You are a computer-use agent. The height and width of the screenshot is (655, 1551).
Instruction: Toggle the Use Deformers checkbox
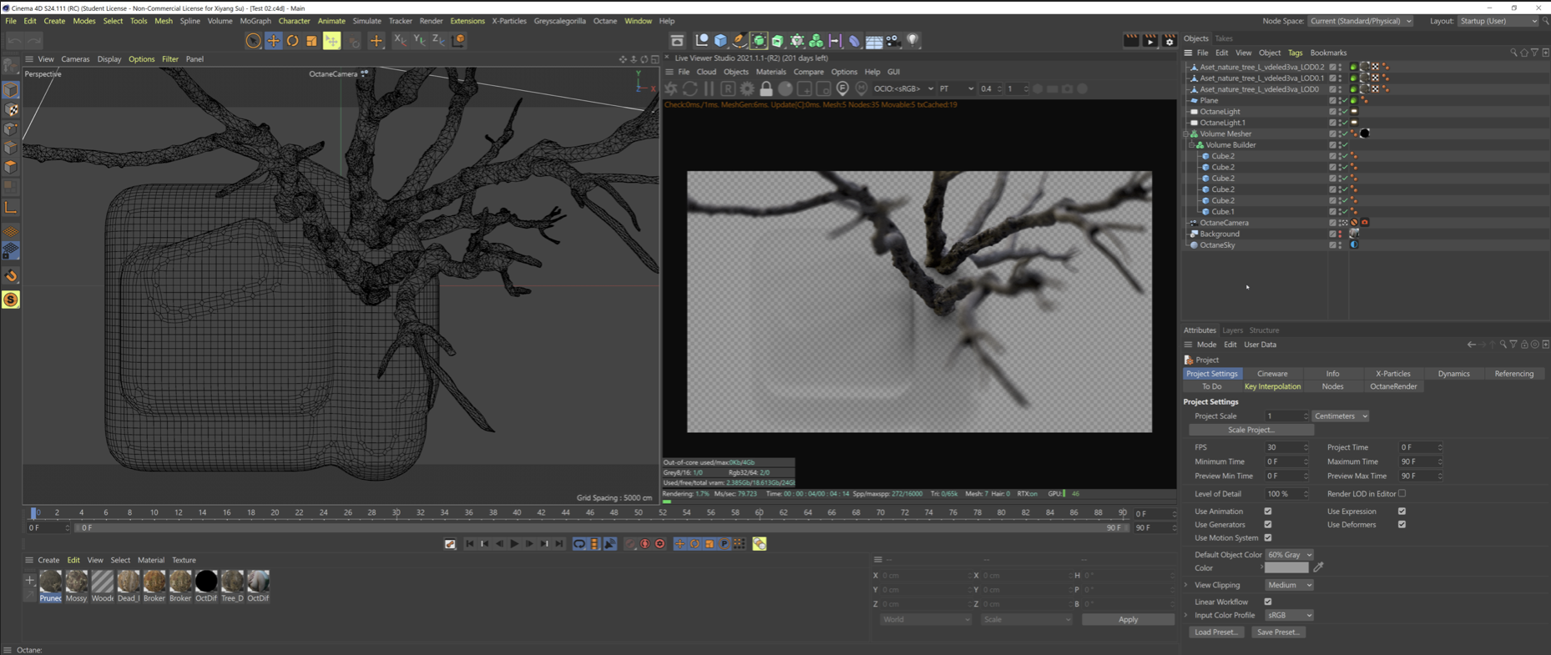[x=1402, y=525]
